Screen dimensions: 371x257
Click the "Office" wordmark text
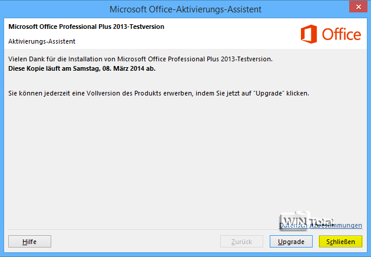pyautogui.click(x=342, y=34)
